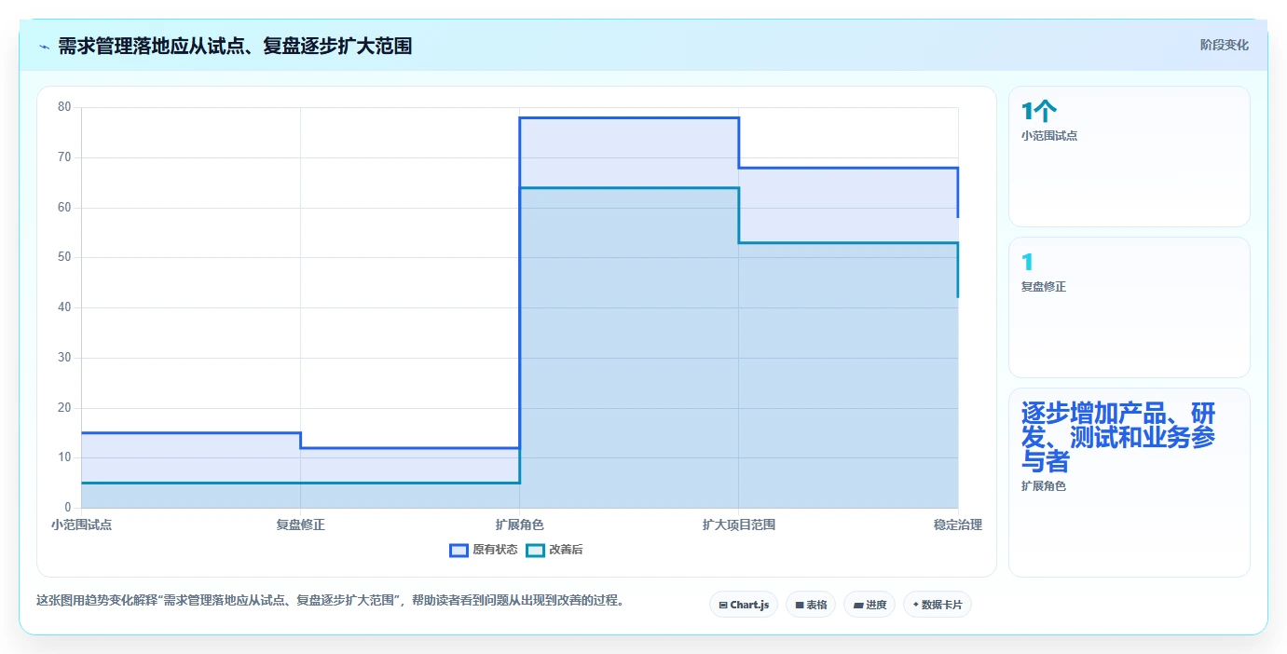Select the 表格 tag

(811, 605)
